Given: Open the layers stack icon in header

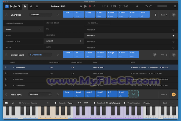Looking at the screenshot, I should coord(31,7).
